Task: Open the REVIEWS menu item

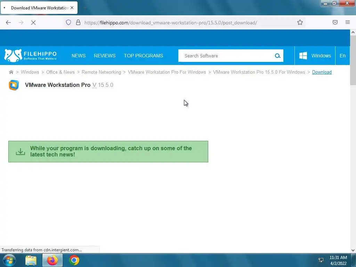Action: click(x=105, y=56)
